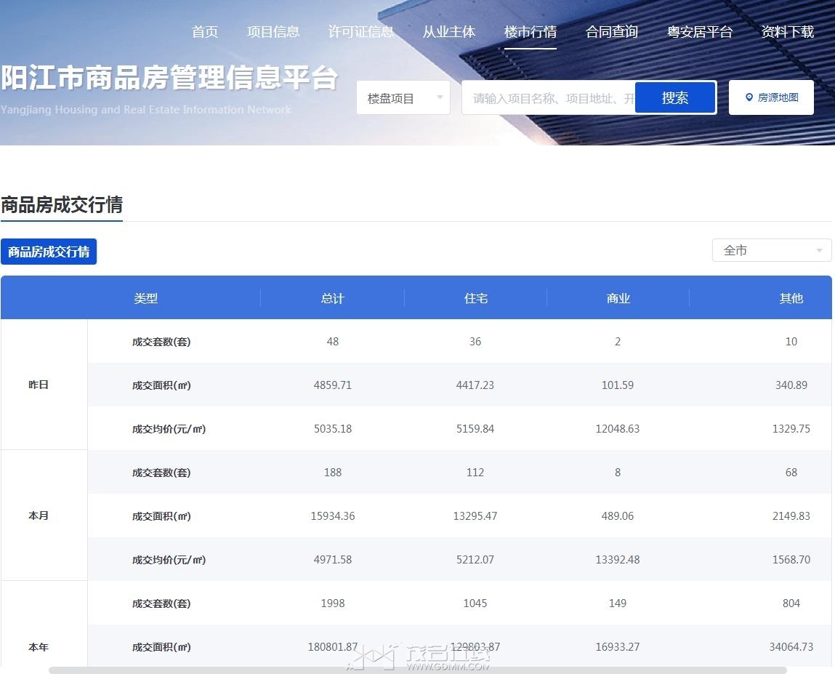
Task: Select the 昨日 row group label
Action: tap(39, 385)
